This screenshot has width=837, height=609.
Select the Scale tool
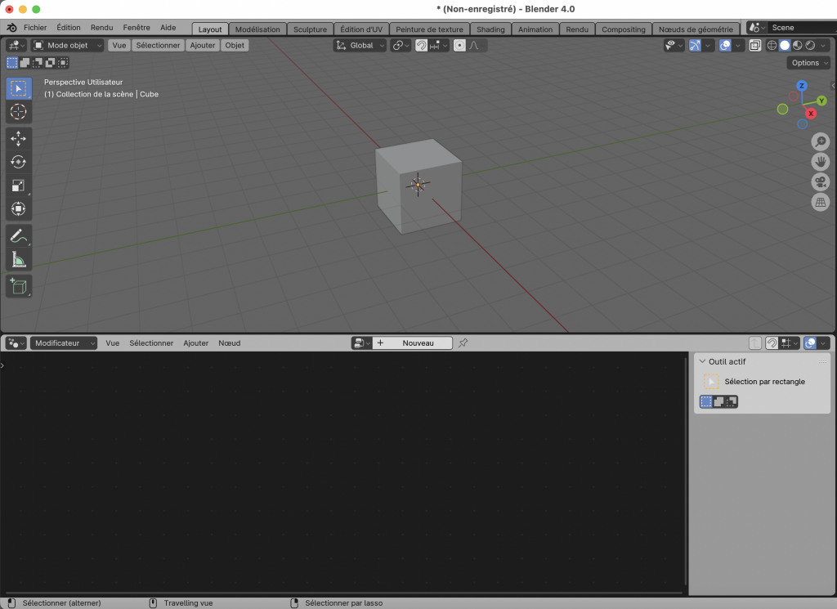(x=19, y=186)
